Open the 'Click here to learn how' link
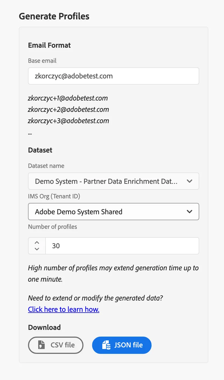224x380 pixels. tap(64, 309)
